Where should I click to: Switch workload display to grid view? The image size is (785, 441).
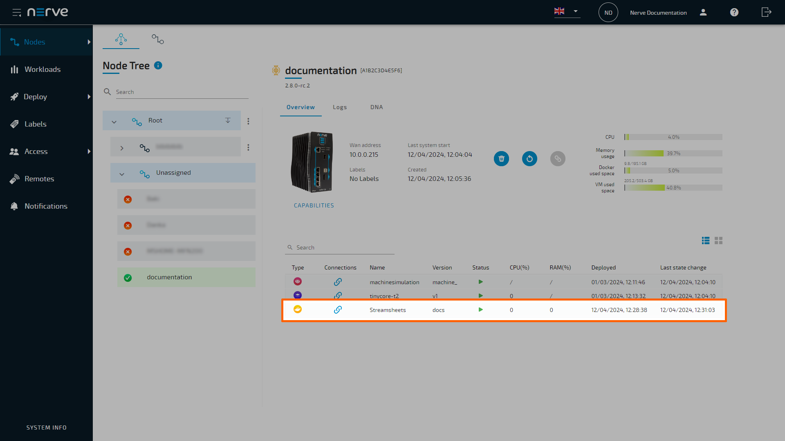click(x=719, y=241)
